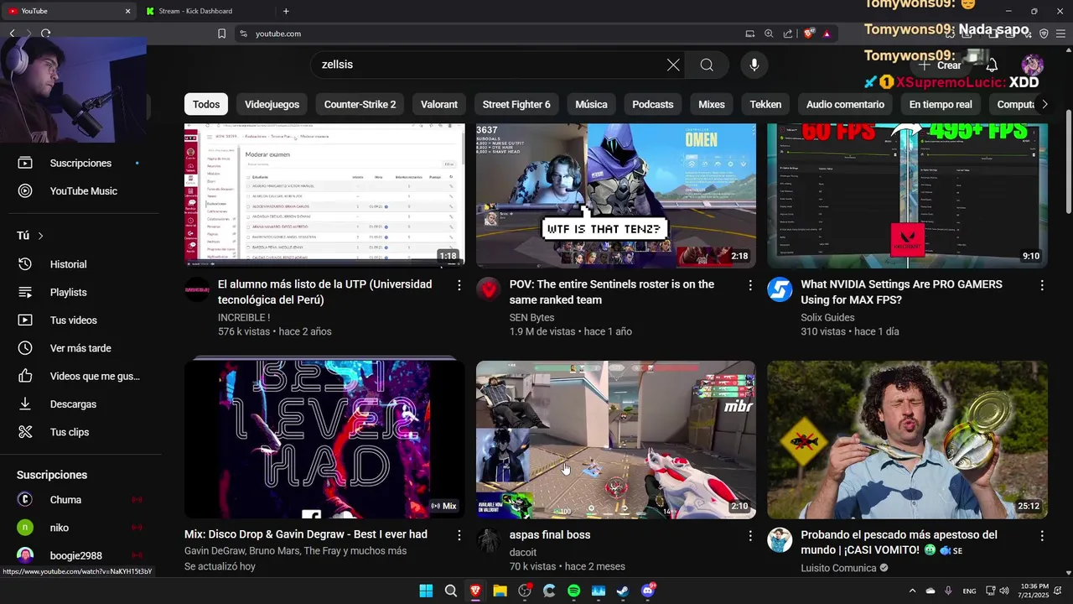Select the En tiempo real chip
This screenshot has height=604, width=1073.
point(941,104)
